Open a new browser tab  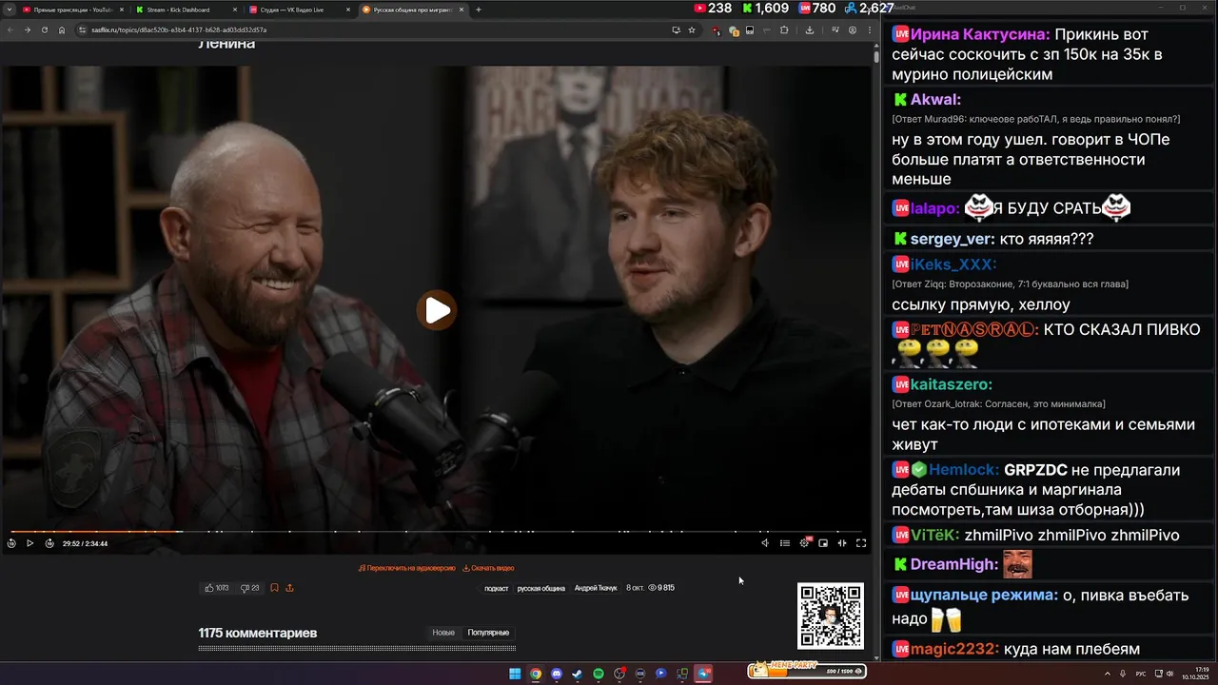coord(478,10)
